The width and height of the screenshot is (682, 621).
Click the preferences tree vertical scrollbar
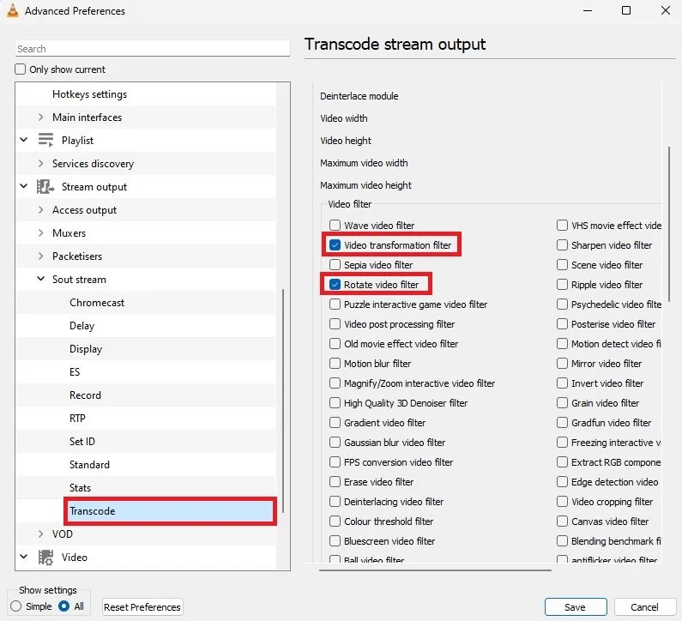point(283,401)
